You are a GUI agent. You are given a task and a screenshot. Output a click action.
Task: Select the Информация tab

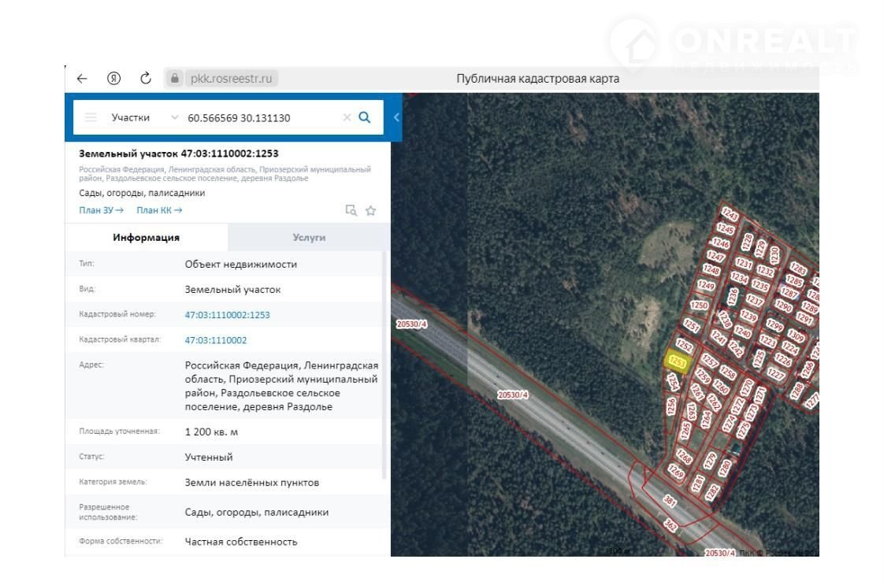click(146, 237)
